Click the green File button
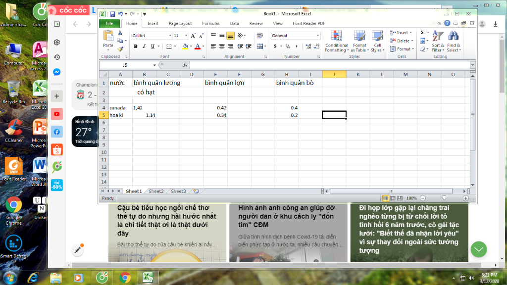 coord(109,23)
